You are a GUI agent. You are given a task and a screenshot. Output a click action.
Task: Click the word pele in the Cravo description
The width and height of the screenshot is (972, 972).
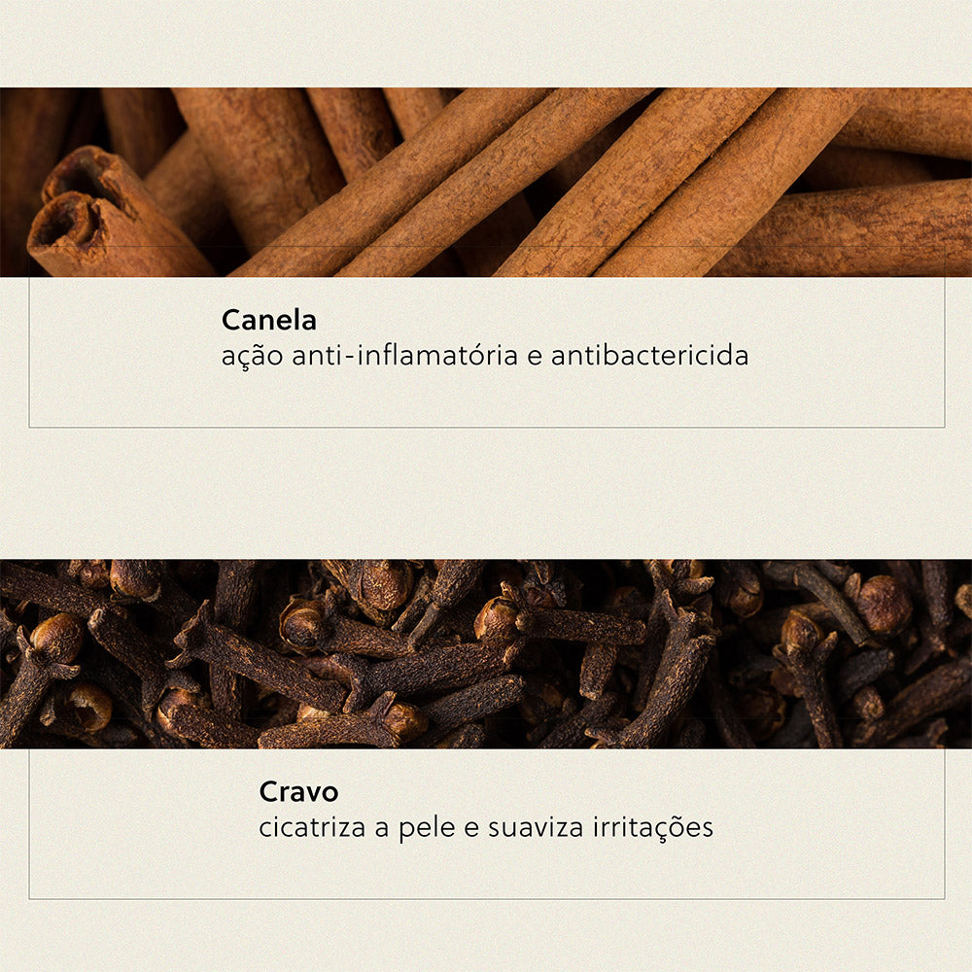coord(427,828)
